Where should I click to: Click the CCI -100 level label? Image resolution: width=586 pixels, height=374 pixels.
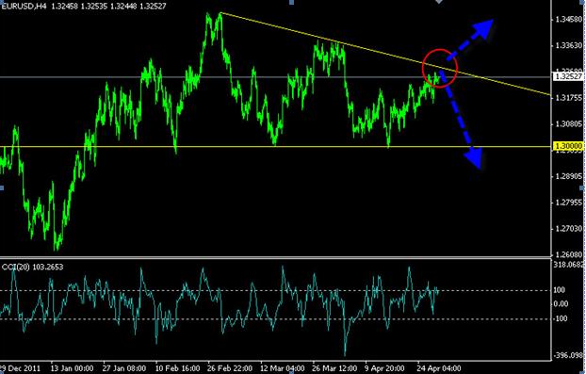coord(561,318)
